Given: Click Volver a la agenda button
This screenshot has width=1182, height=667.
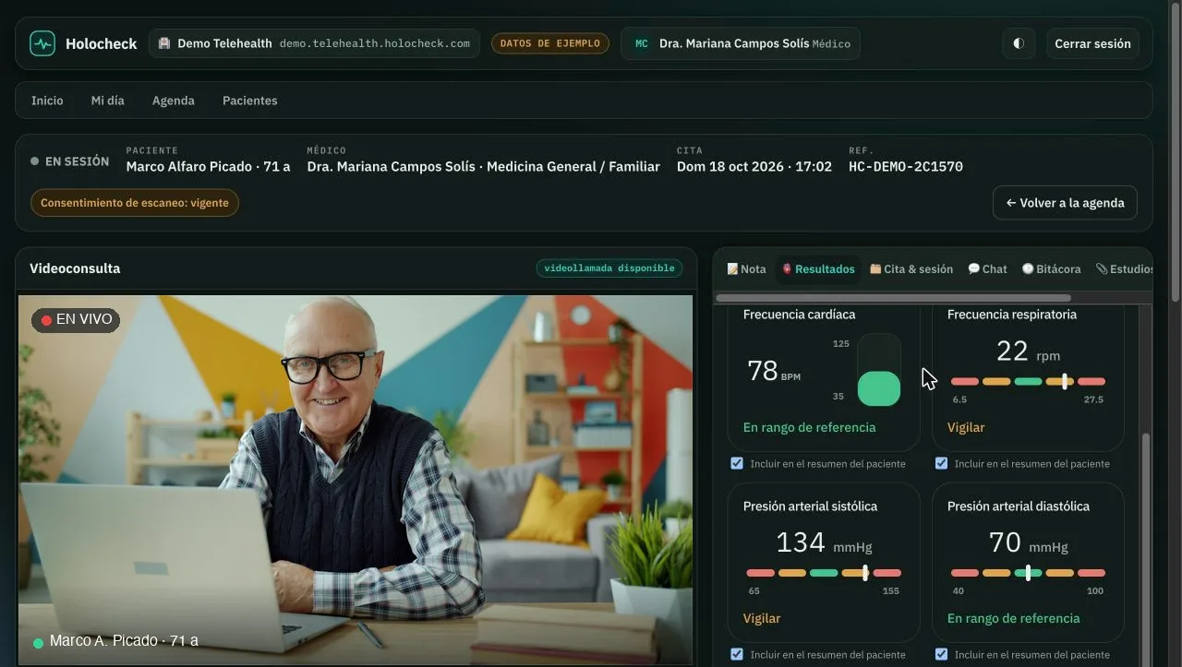Looking at the screenshot, I should 1065,203.
